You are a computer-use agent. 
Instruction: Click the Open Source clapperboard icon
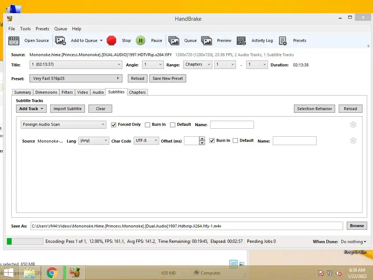(x=14, y=40)
